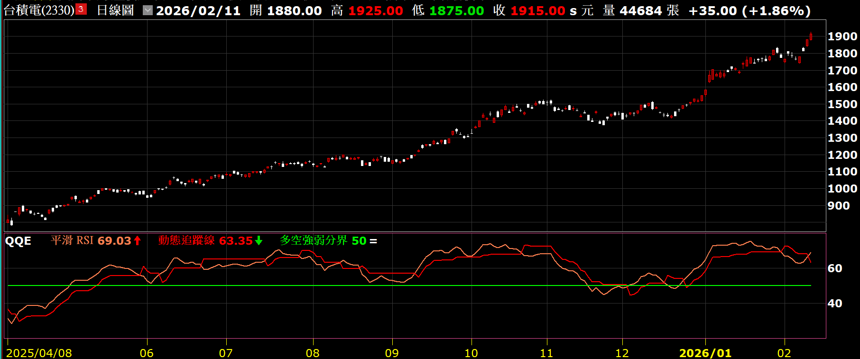Select the 多空強弱分界 legend label
Image resolution: width=860 pixels, height=359 pixels.
pyautogui.click(x=314, y=240)
